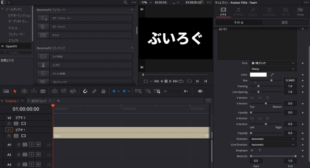Toggle V1 destination track selector
Image resolution: width=310 pixels, height=168 pixels.
click(x=9, y=130)
